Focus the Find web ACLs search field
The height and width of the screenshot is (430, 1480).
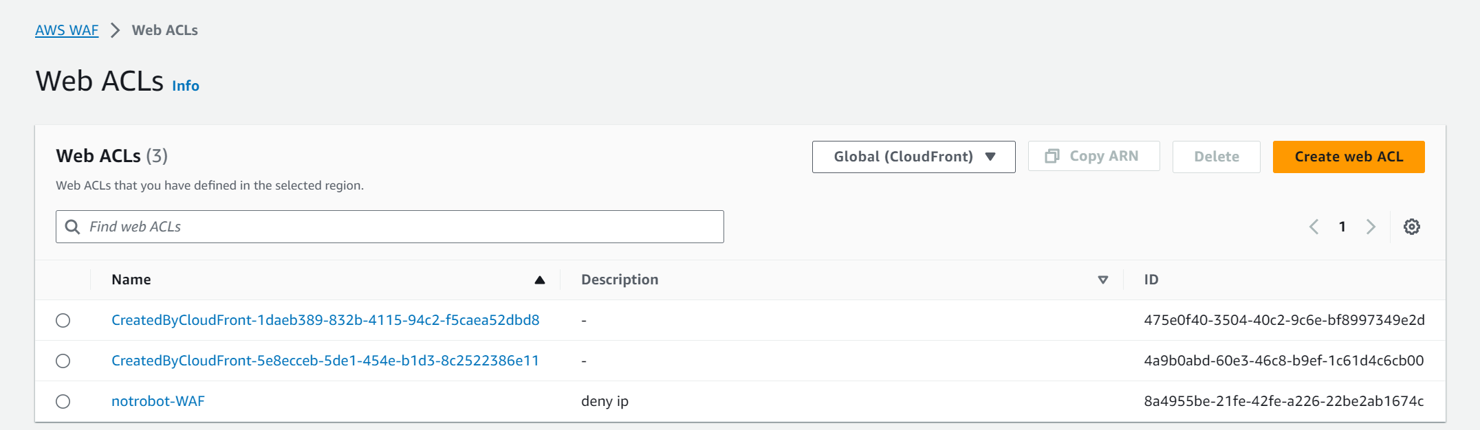[390, 227]
